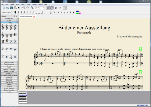Apply the double flat accidental
The width and height of the screenshot is (151, 107).
point(70,12)
